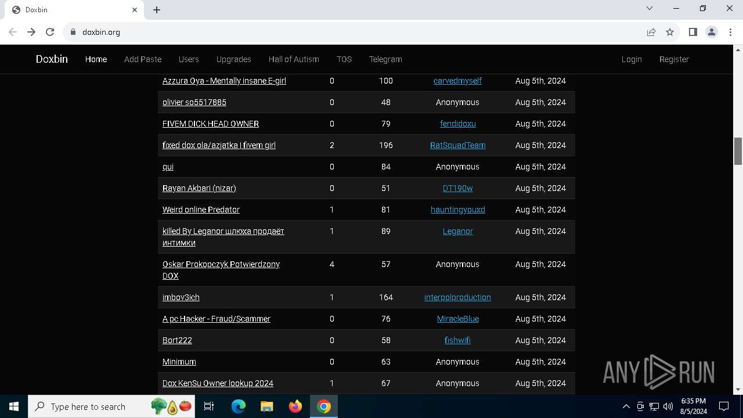Launch Firefox from the taskbar
The image size is (743, 418).
tap(295, 406)
